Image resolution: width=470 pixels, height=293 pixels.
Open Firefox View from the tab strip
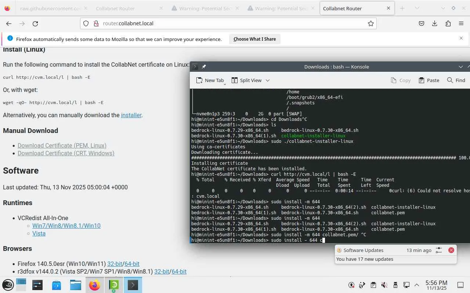point(7,8)
